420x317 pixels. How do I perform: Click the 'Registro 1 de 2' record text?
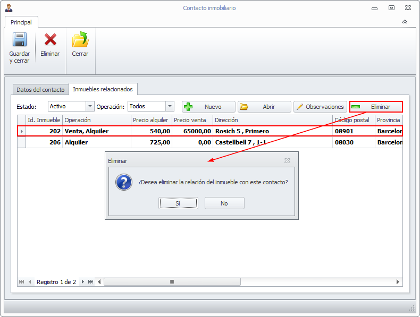[56, 282]
